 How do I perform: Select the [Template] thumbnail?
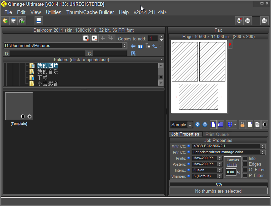[x=19, y=106]
